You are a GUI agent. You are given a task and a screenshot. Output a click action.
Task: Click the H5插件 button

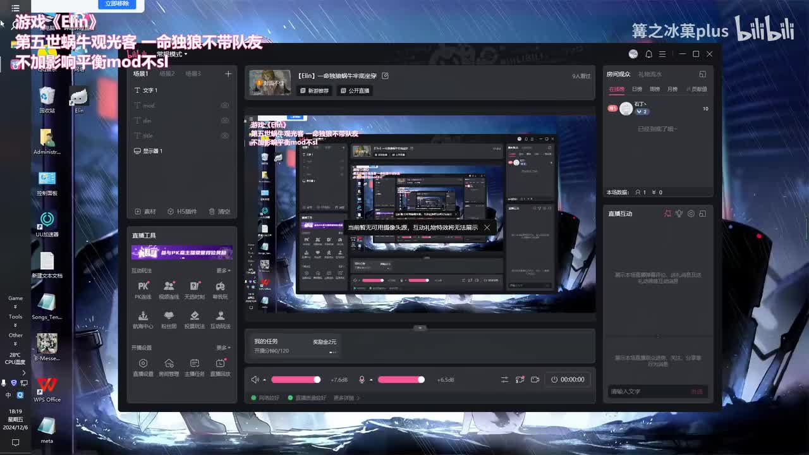pos(182,212)
